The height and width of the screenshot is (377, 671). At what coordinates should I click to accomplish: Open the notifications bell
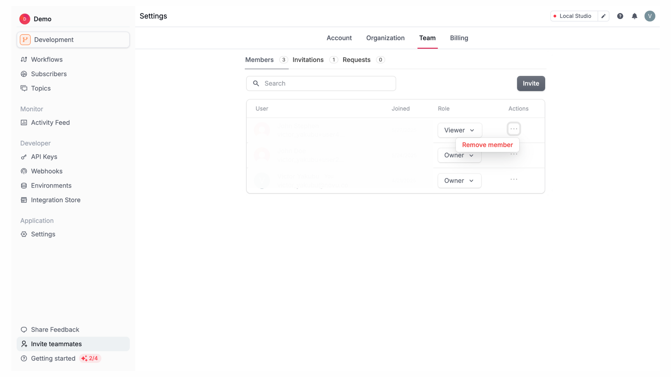[x=634, y=16]
